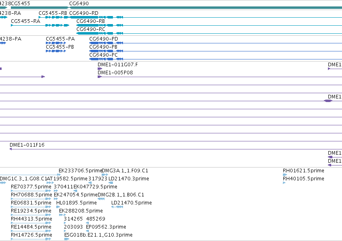Select EST RE14484.5prime
342x241 pixels.
point(31,231)
